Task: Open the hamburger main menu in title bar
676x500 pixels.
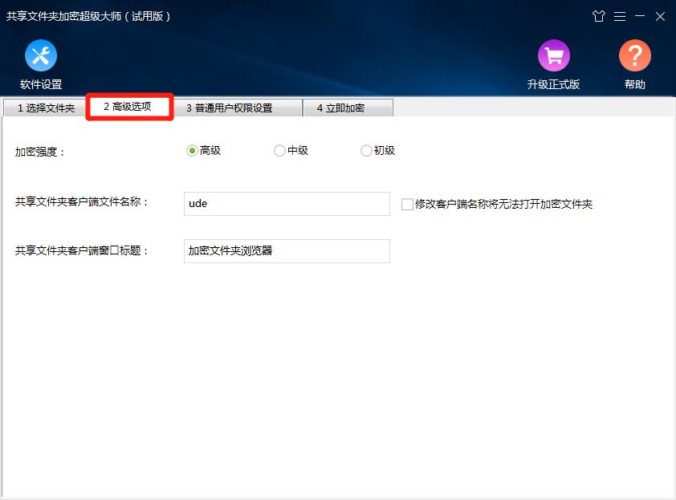Action: pyautogui.click(x=620, y=15)
